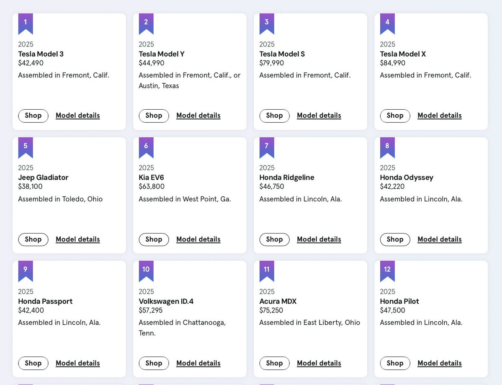Screen dimensions: 502x385
Task: Click the $75,250 price
Action: point(271,311)
